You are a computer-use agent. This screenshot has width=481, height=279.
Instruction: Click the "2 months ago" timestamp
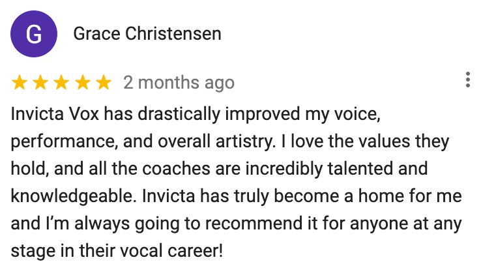pos(179,83)
